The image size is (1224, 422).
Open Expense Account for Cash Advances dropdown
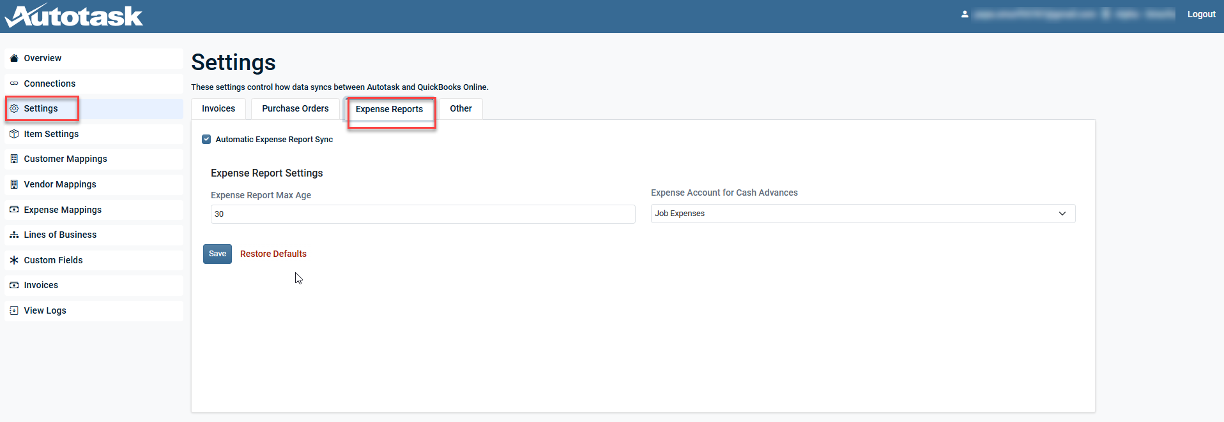pyautogui.click(x=862, y=214)
